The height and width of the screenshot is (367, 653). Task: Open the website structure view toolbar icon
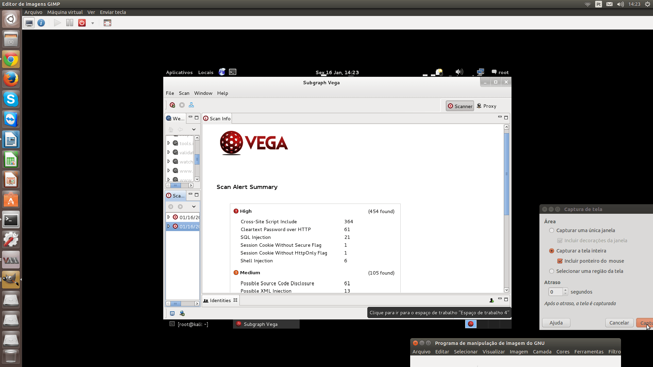coord(191,105)
